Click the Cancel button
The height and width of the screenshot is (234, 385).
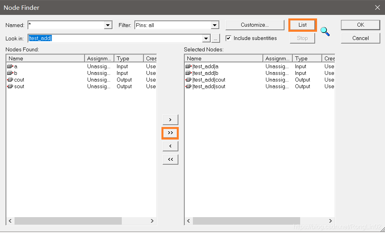pyautogui.click(x=361, y=38)
